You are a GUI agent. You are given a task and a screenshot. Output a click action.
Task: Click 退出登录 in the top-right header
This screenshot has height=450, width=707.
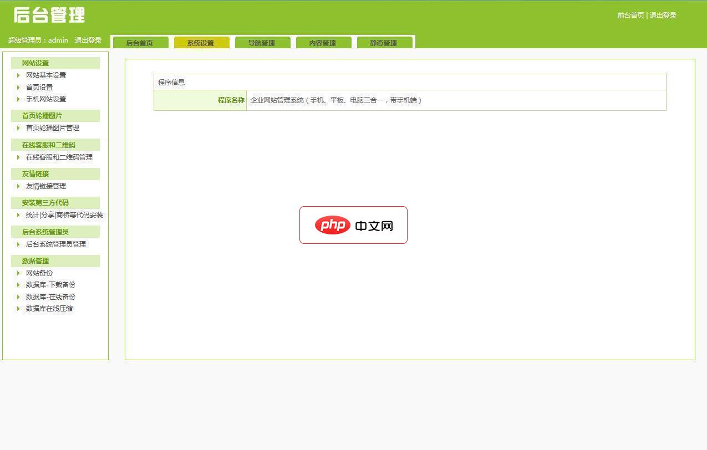[663, 16]
